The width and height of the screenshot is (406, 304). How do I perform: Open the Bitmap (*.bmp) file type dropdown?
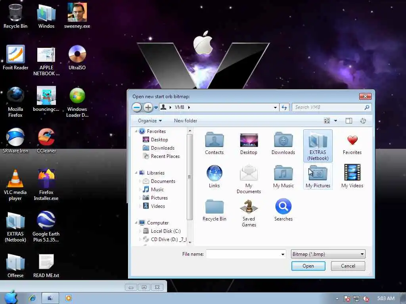[x=328, y=254]
